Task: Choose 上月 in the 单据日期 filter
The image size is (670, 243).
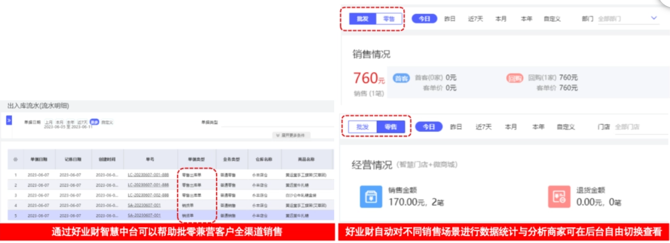Action: [49, 122]
